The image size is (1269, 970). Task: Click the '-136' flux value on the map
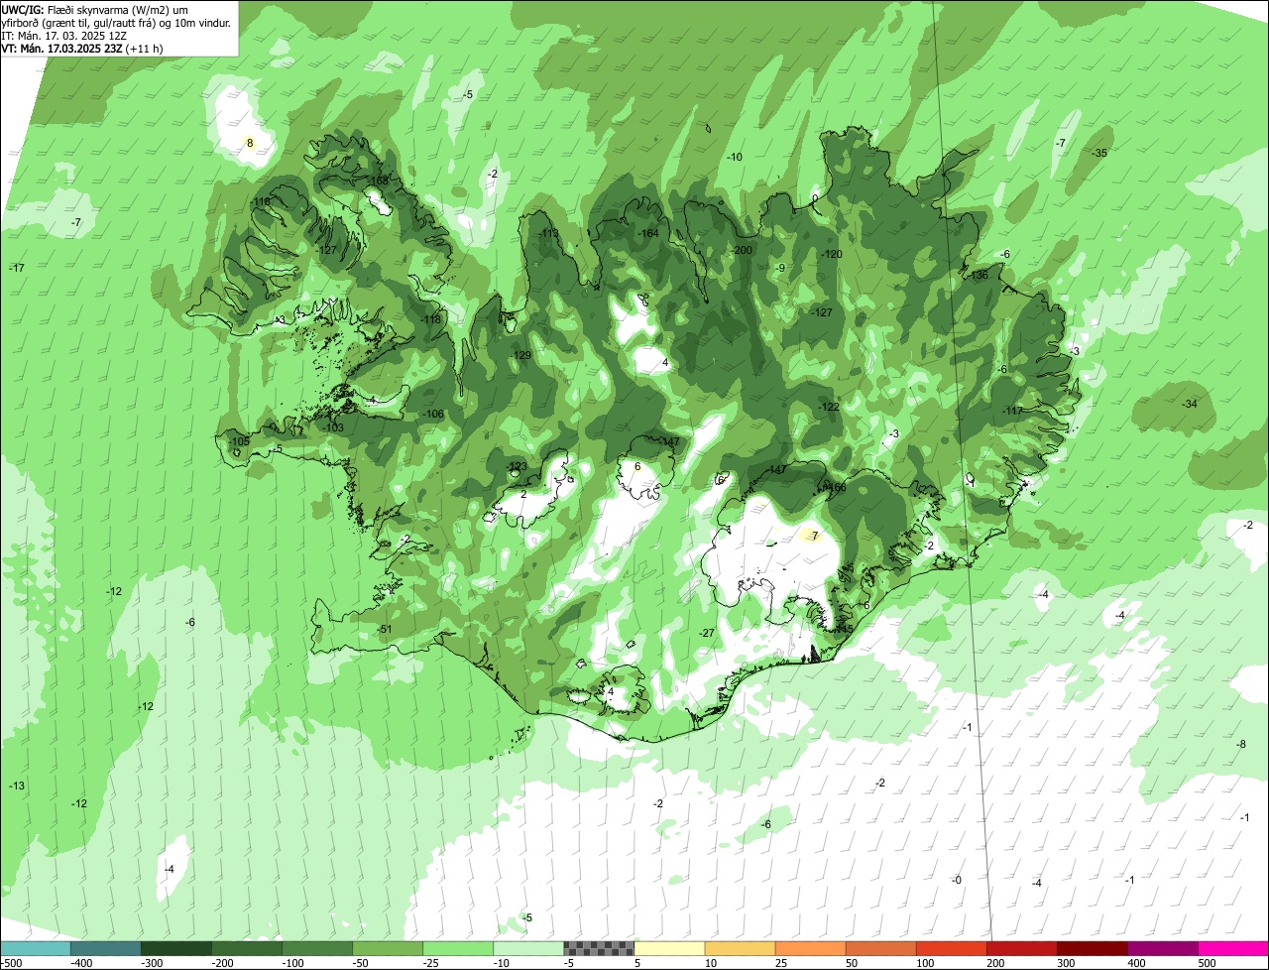click(978, 275)
